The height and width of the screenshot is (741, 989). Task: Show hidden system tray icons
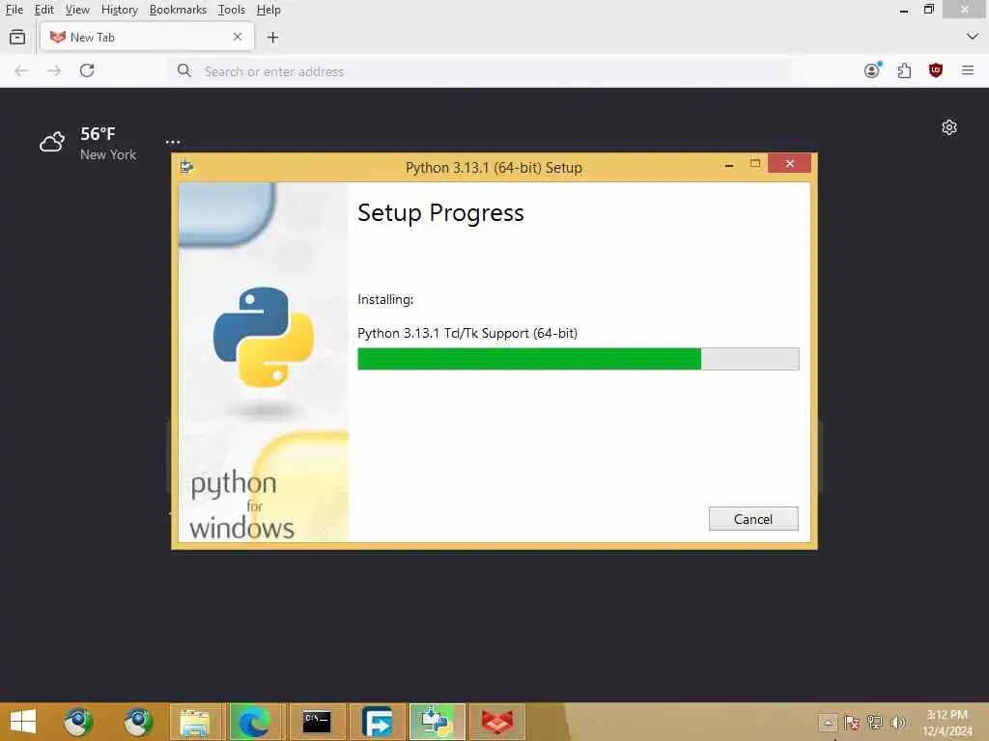(x=828, y=723)
